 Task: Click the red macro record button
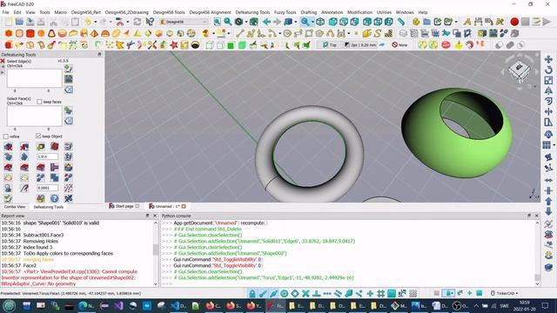click(x=514, y=22)
